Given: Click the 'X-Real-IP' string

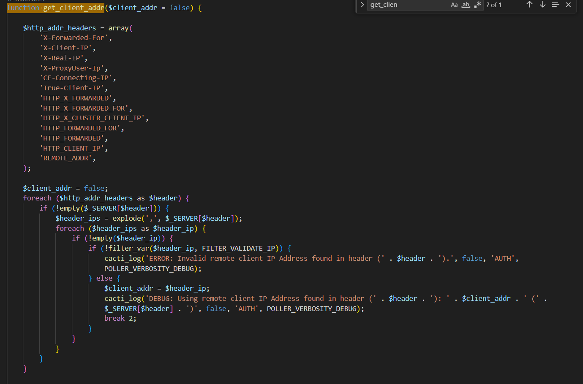Looking at the screenshot, I should (x=62, y=58).
